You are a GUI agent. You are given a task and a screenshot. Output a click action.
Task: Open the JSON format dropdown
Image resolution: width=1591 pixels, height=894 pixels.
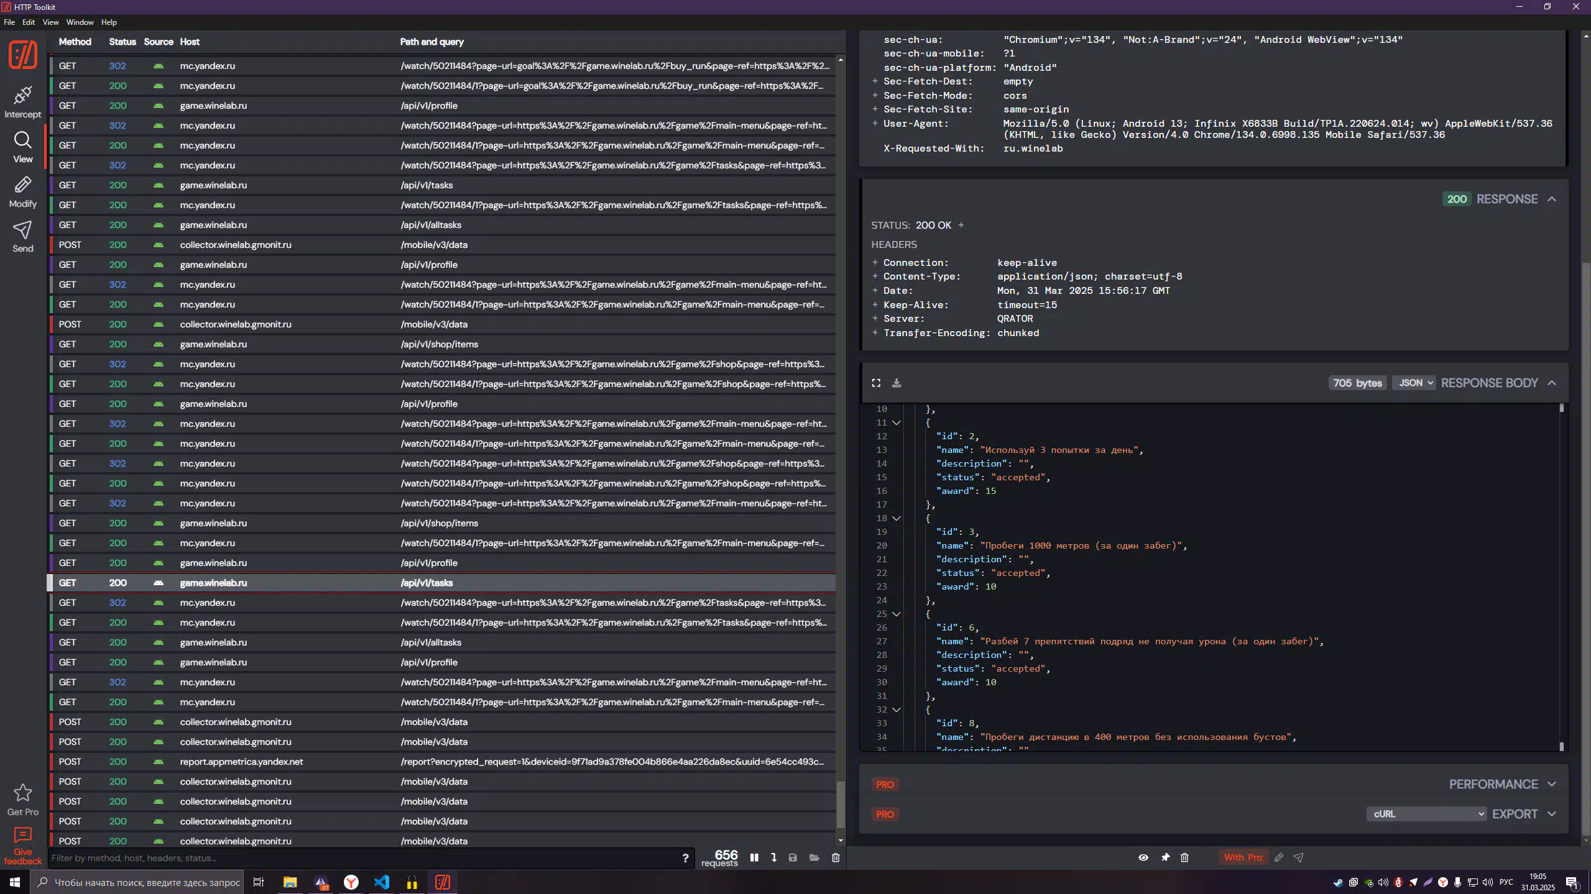pos(1414,383)
